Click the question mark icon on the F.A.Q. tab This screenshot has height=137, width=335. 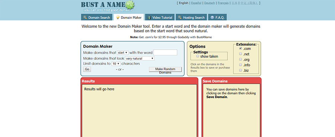pyautogui.click(x=212, y=17)
